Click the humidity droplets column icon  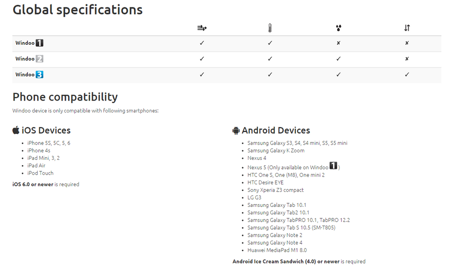click(338, 28)
